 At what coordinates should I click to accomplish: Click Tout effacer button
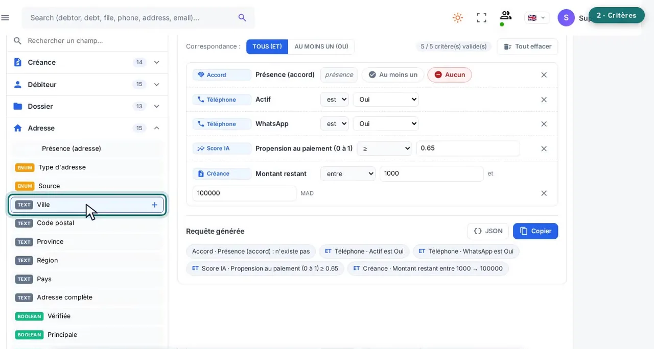(527, 46)
